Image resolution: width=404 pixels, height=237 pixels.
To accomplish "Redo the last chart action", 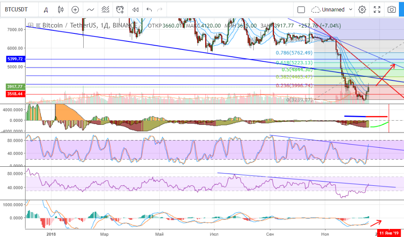I will (x=159, y=9).
